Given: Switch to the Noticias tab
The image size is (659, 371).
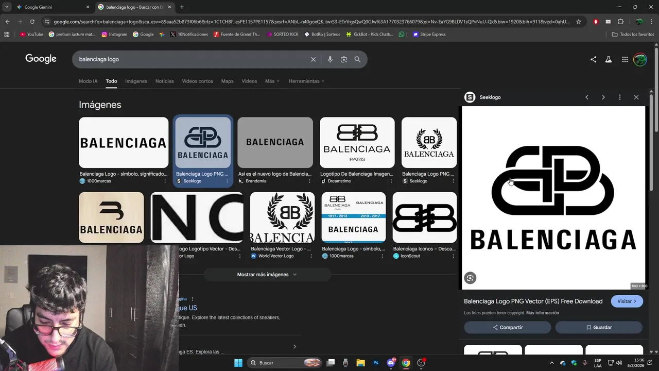Looking at the screenshot, I should (x=165, y=81).
